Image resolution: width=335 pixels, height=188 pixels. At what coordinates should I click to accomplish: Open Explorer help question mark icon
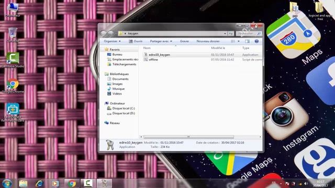tap(256, 41)
